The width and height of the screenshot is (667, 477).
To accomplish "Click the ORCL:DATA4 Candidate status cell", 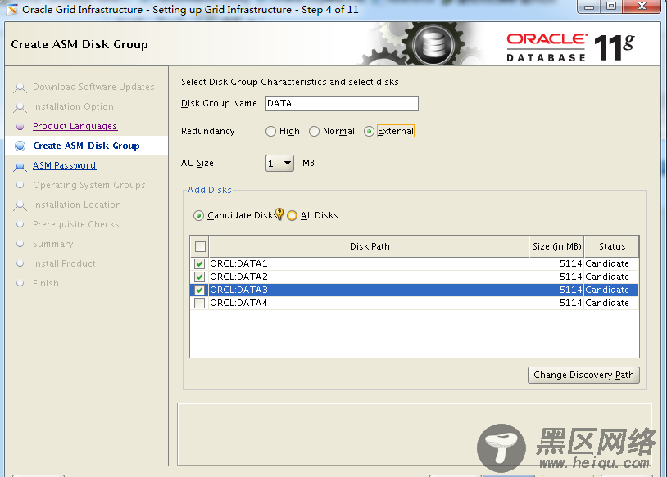I will click(x=611, y=304).
